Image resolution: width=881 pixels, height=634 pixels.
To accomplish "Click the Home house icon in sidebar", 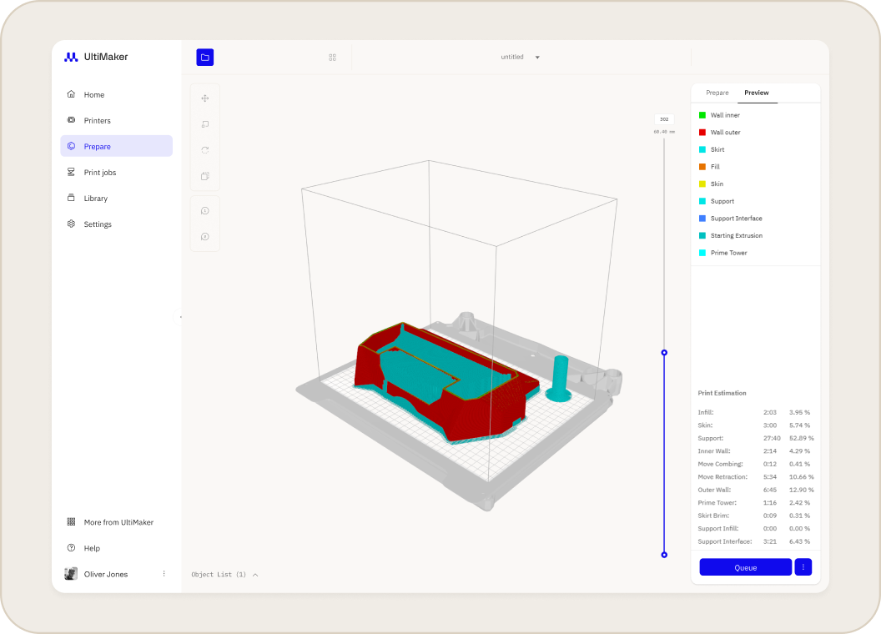I will [x=72, y=94].
